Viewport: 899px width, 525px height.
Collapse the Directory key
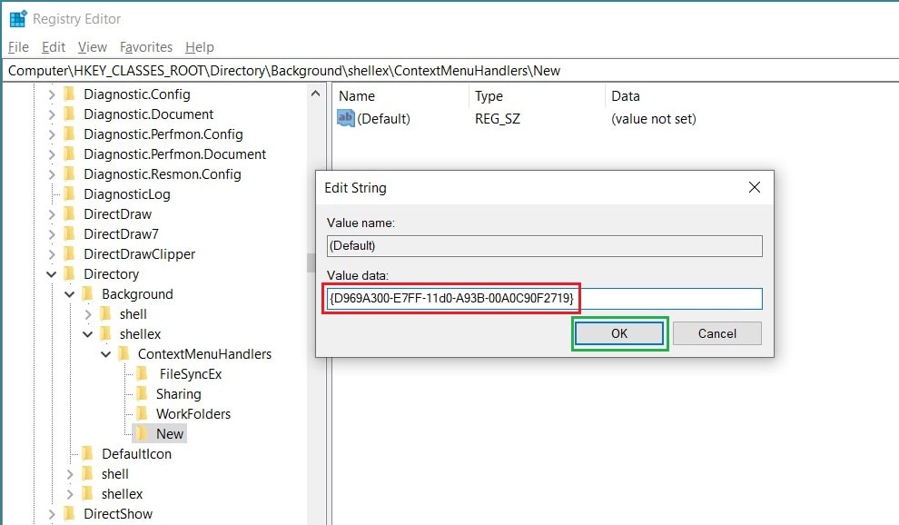point(52,274)
